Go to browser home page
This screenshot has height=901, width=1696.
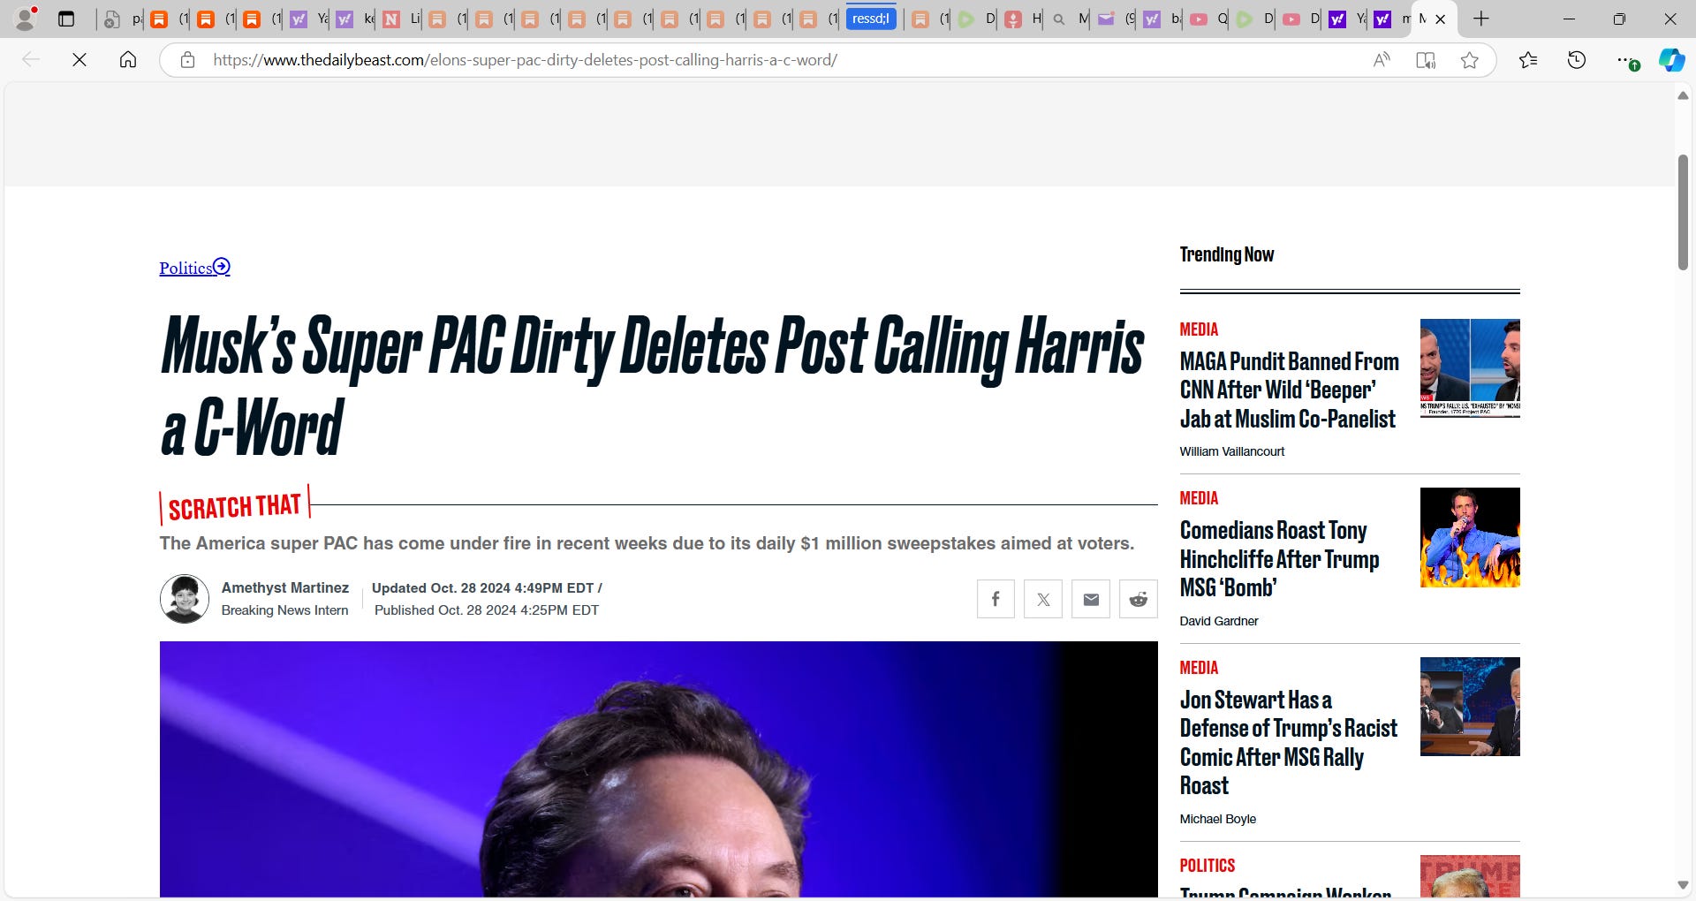128,60
